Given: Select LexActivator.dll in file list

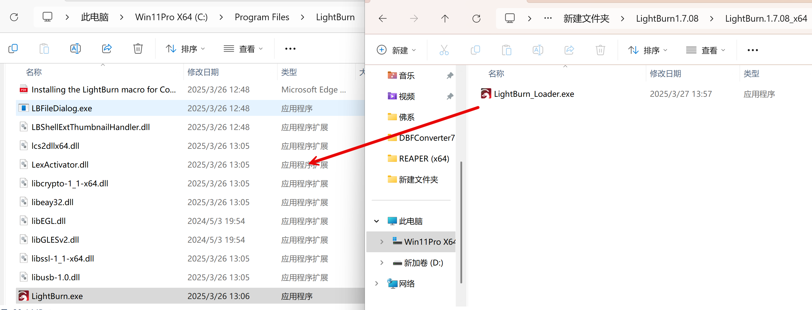Looking at the screenshot, I should (x=60, y=165).
